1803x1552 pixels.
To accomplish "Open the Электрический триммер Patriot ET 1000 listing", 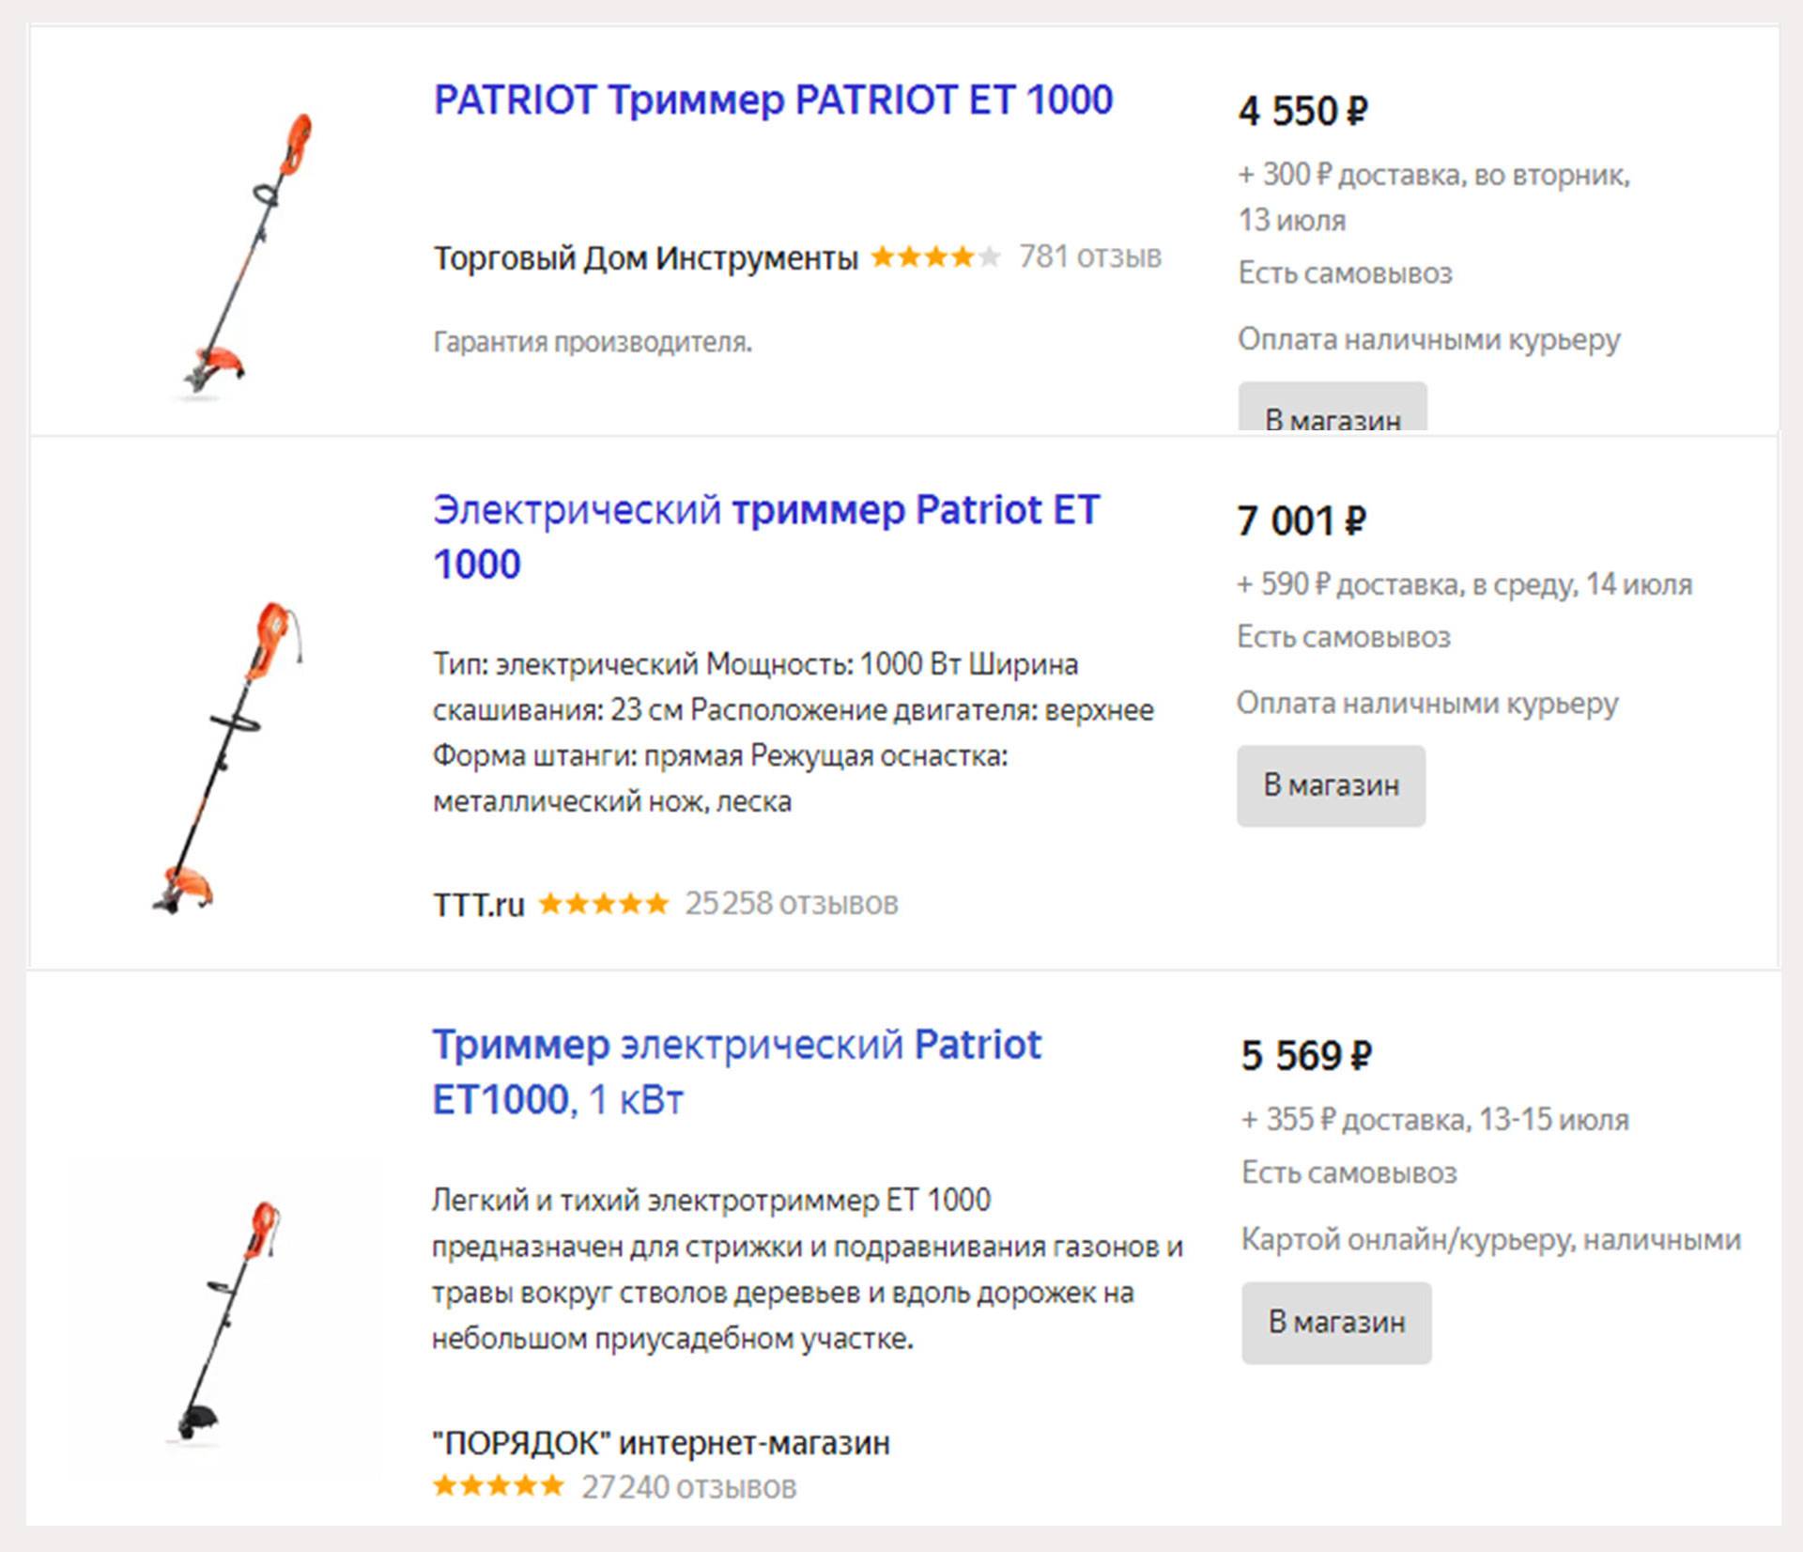I will (x=764, y=536).
